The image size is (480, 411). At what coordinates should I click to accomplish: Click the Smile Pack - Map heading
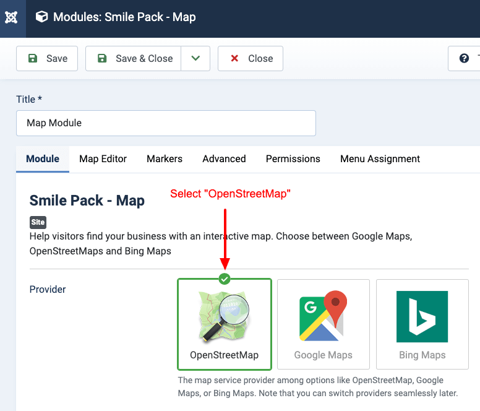tap(87, 201)
